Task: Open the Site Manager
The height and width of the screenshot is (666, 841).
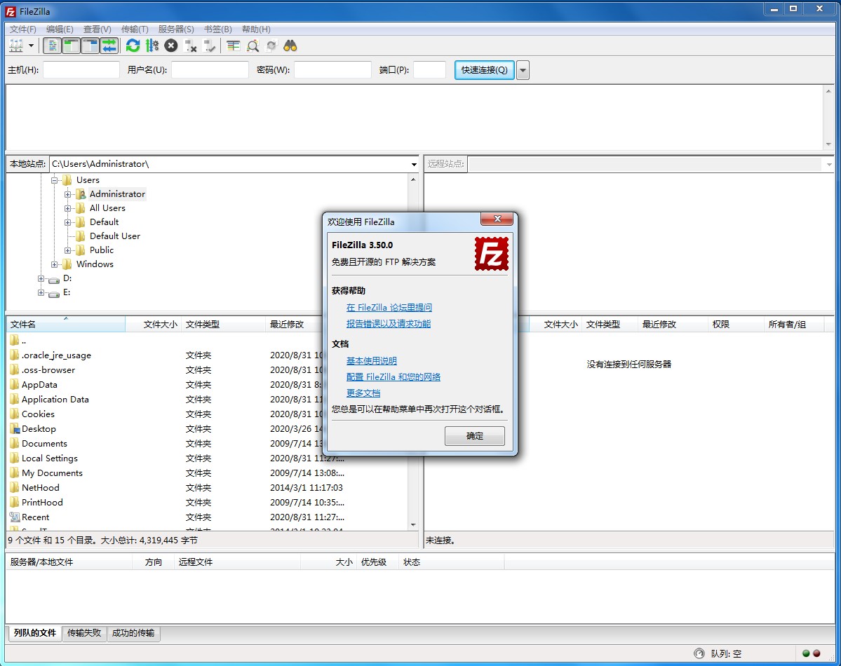Action: click(x=16, y=46)
